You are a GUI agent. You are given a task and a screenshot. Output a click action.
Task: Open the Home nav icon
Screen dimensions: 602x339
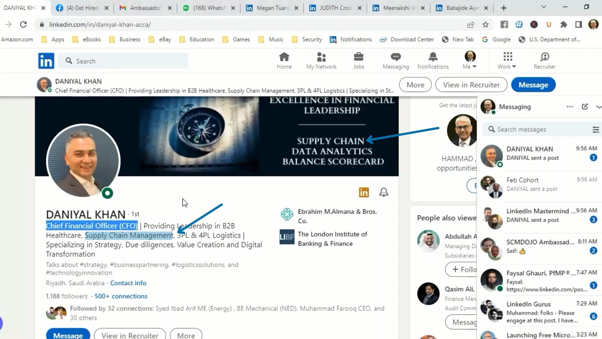click(284, 61)
